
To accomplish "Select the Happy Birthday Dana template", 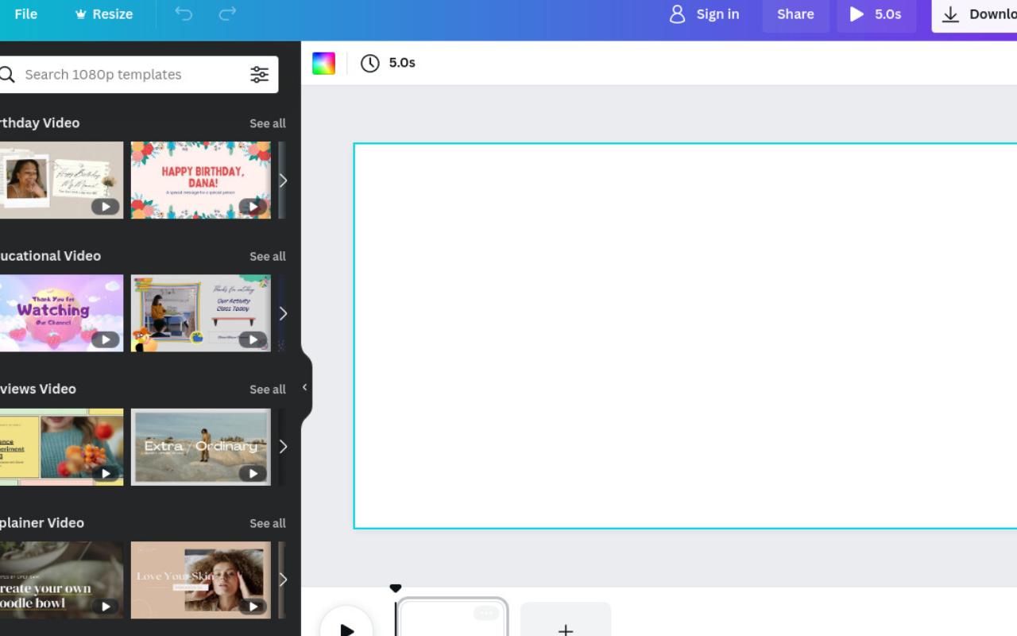I will coord(200,180).
